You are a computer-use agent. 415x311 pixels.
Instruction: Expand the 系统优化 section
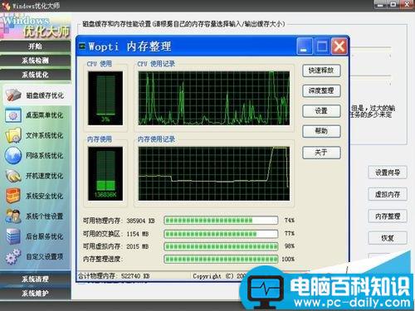(36, 75)
